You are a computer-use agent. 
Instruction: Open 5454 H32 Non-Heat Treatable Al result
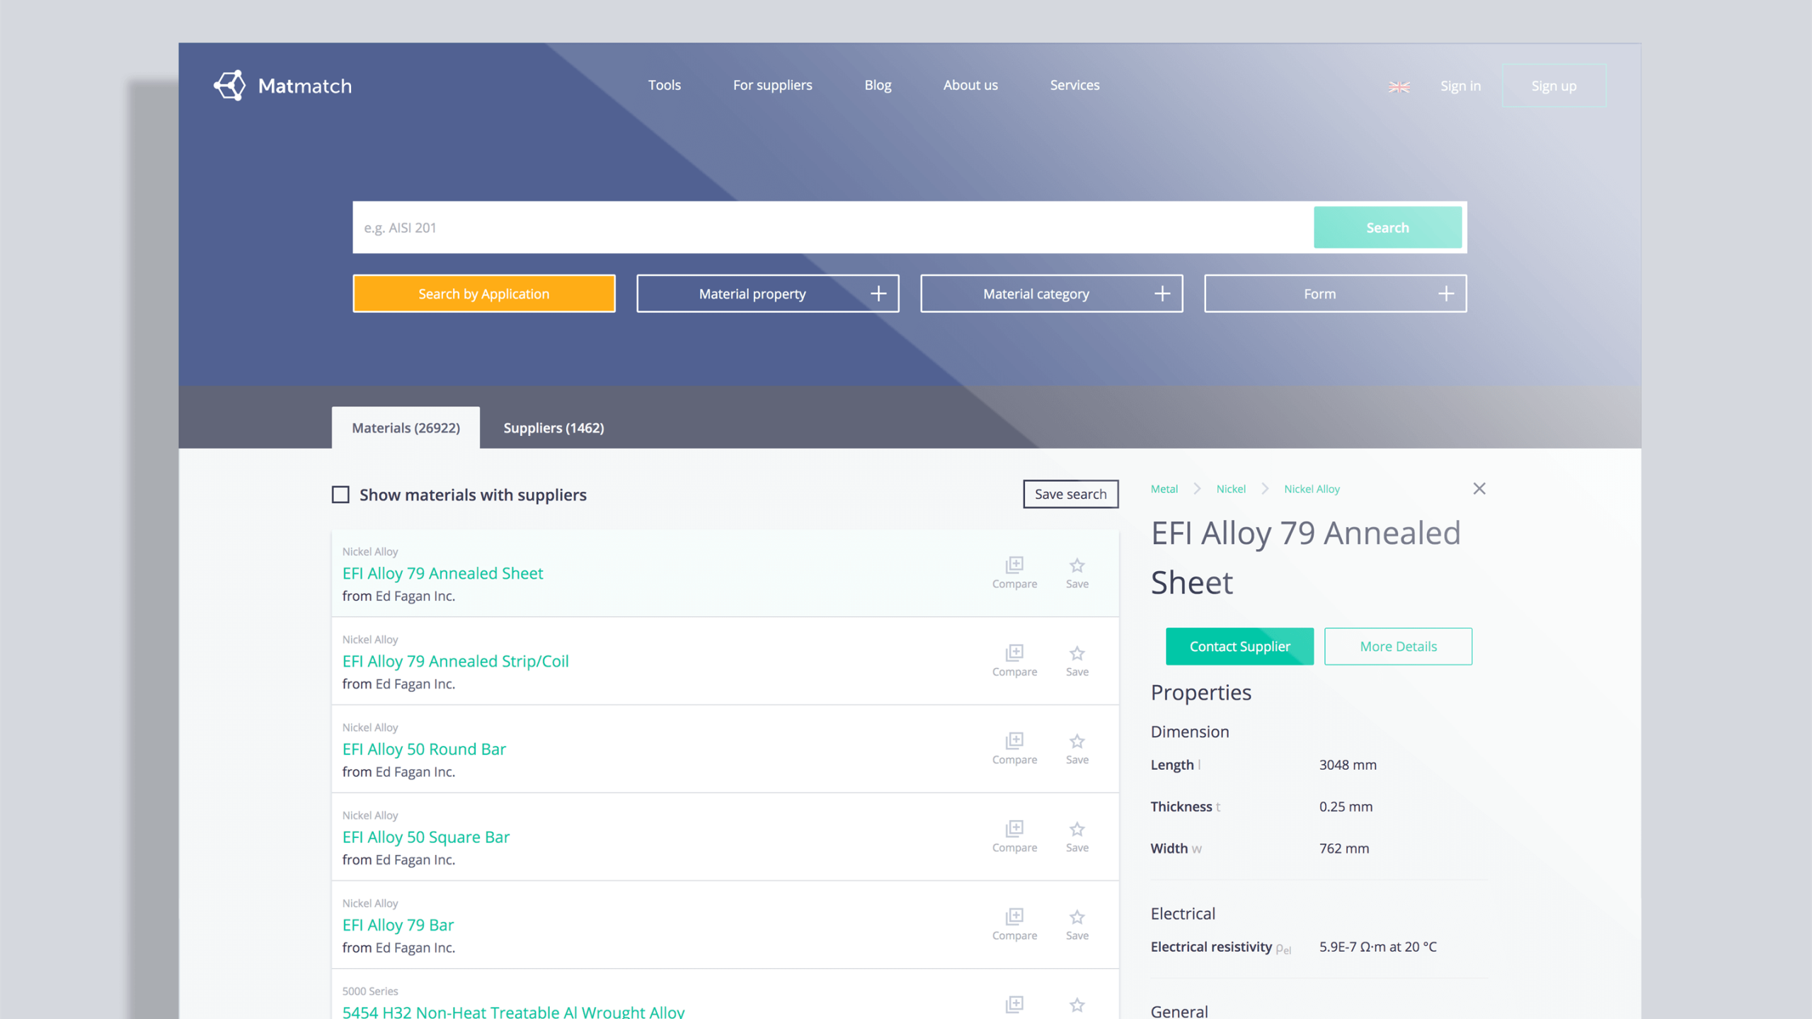click(513, 1011)
